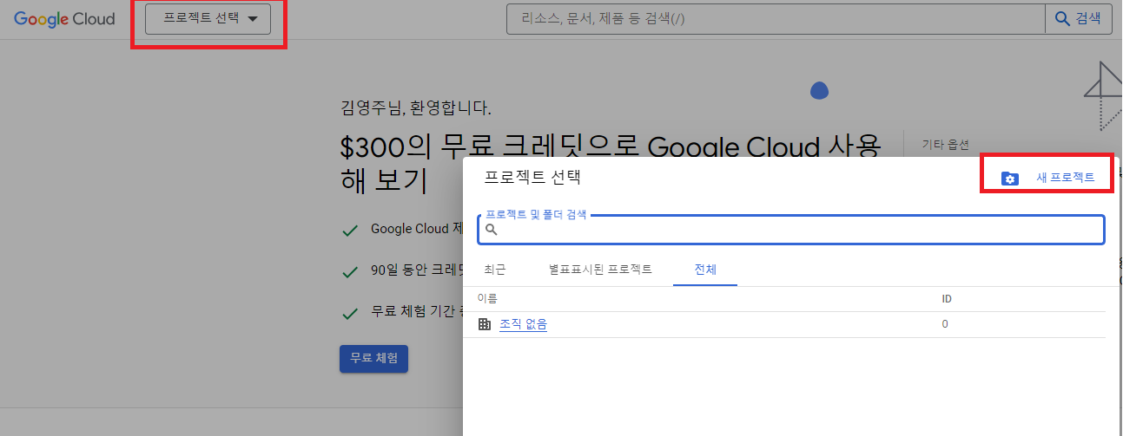The width and height of the screenshot is (1123, 436).
Task: Select the 전체 tab
Action: (x=705, y=269)
